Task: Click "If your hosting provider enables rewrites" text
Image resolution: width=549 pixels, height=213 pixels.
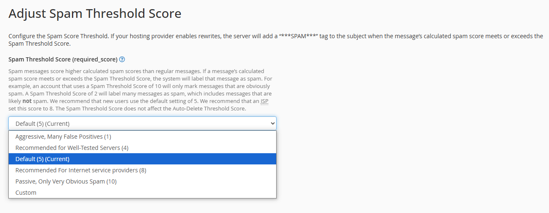Action: (166, 36)
